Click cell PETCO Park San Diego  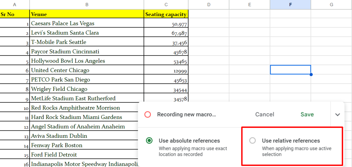tap(87, 80)
